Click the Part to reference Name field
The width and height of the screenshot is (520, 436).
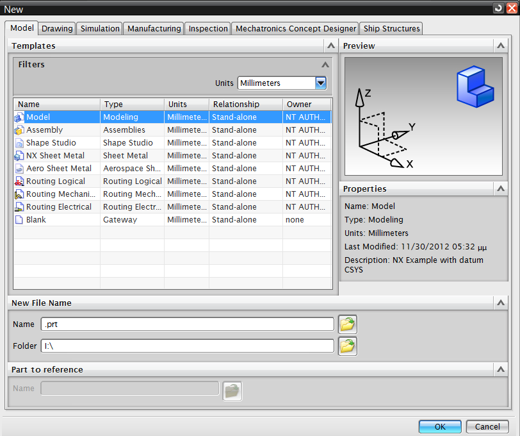(129, 388)
